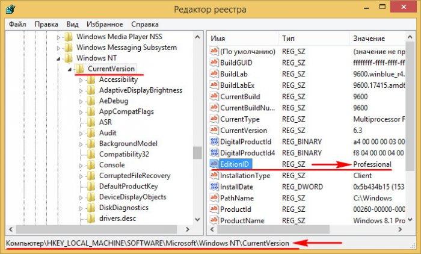421x254 pixels.
Task: Click the binary icon of DigitalProductId value
Action: click(x=214, y=141)
